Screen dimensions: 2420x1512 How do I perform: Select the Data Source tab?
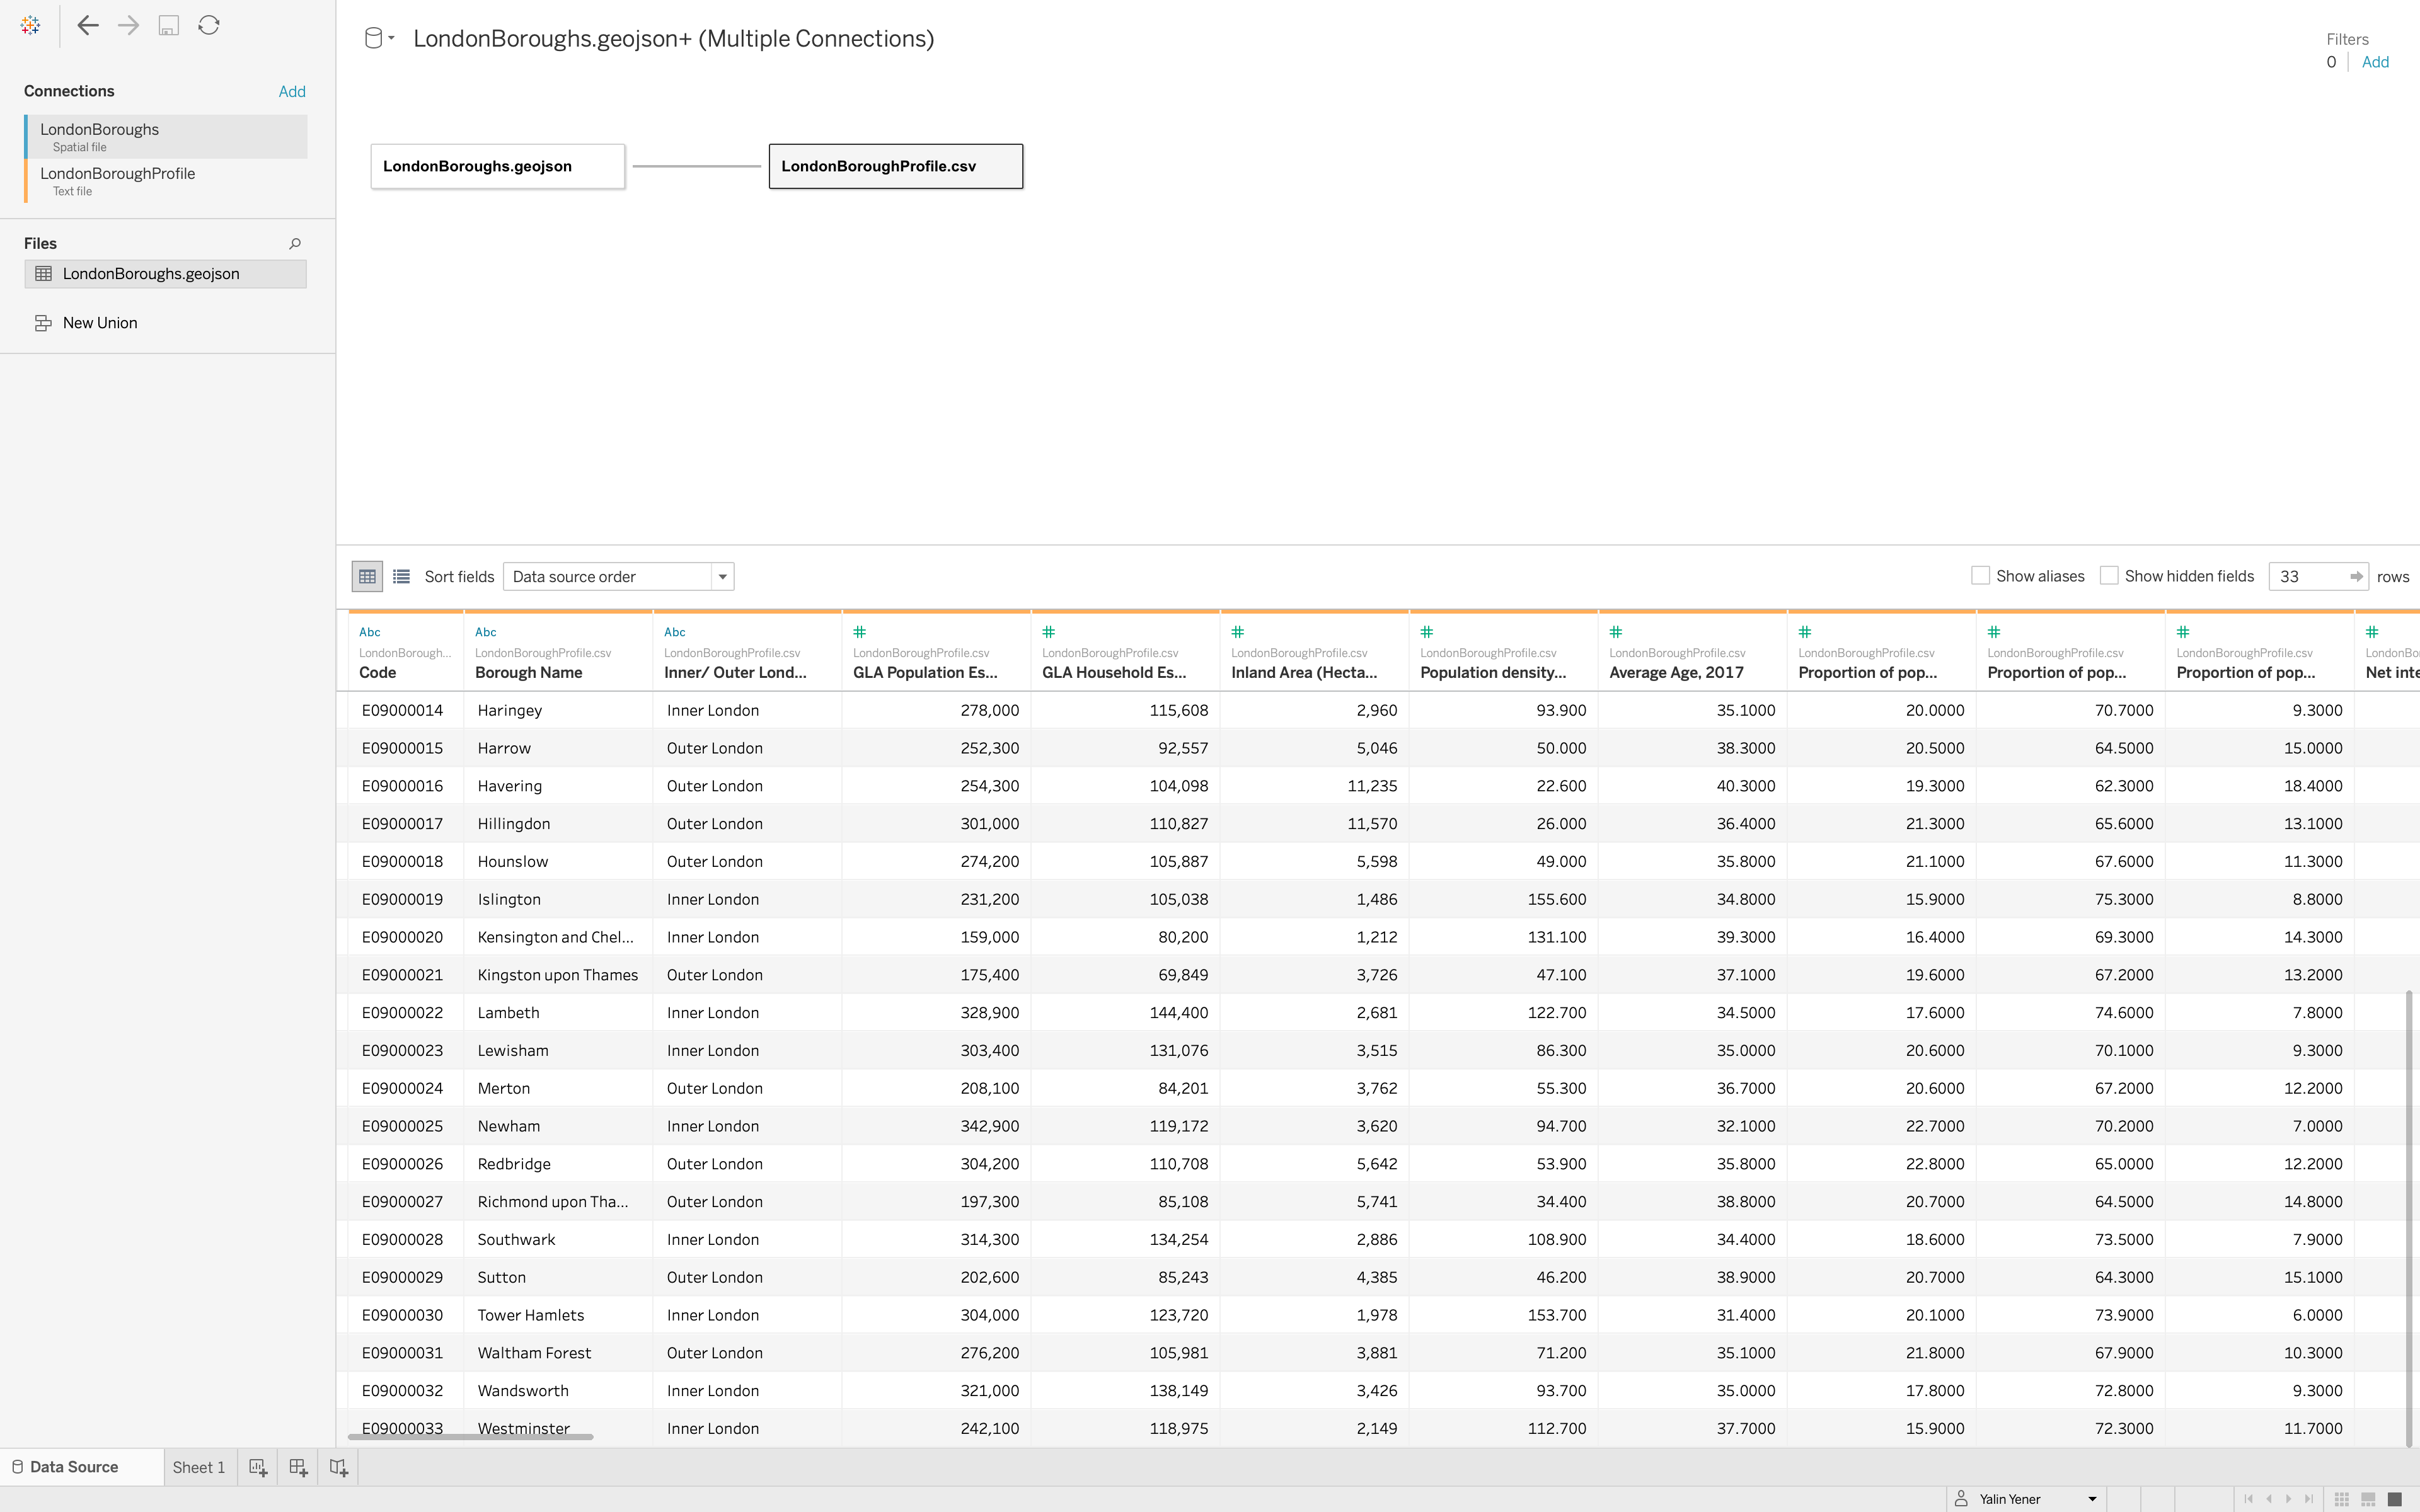pos(74,1467)
